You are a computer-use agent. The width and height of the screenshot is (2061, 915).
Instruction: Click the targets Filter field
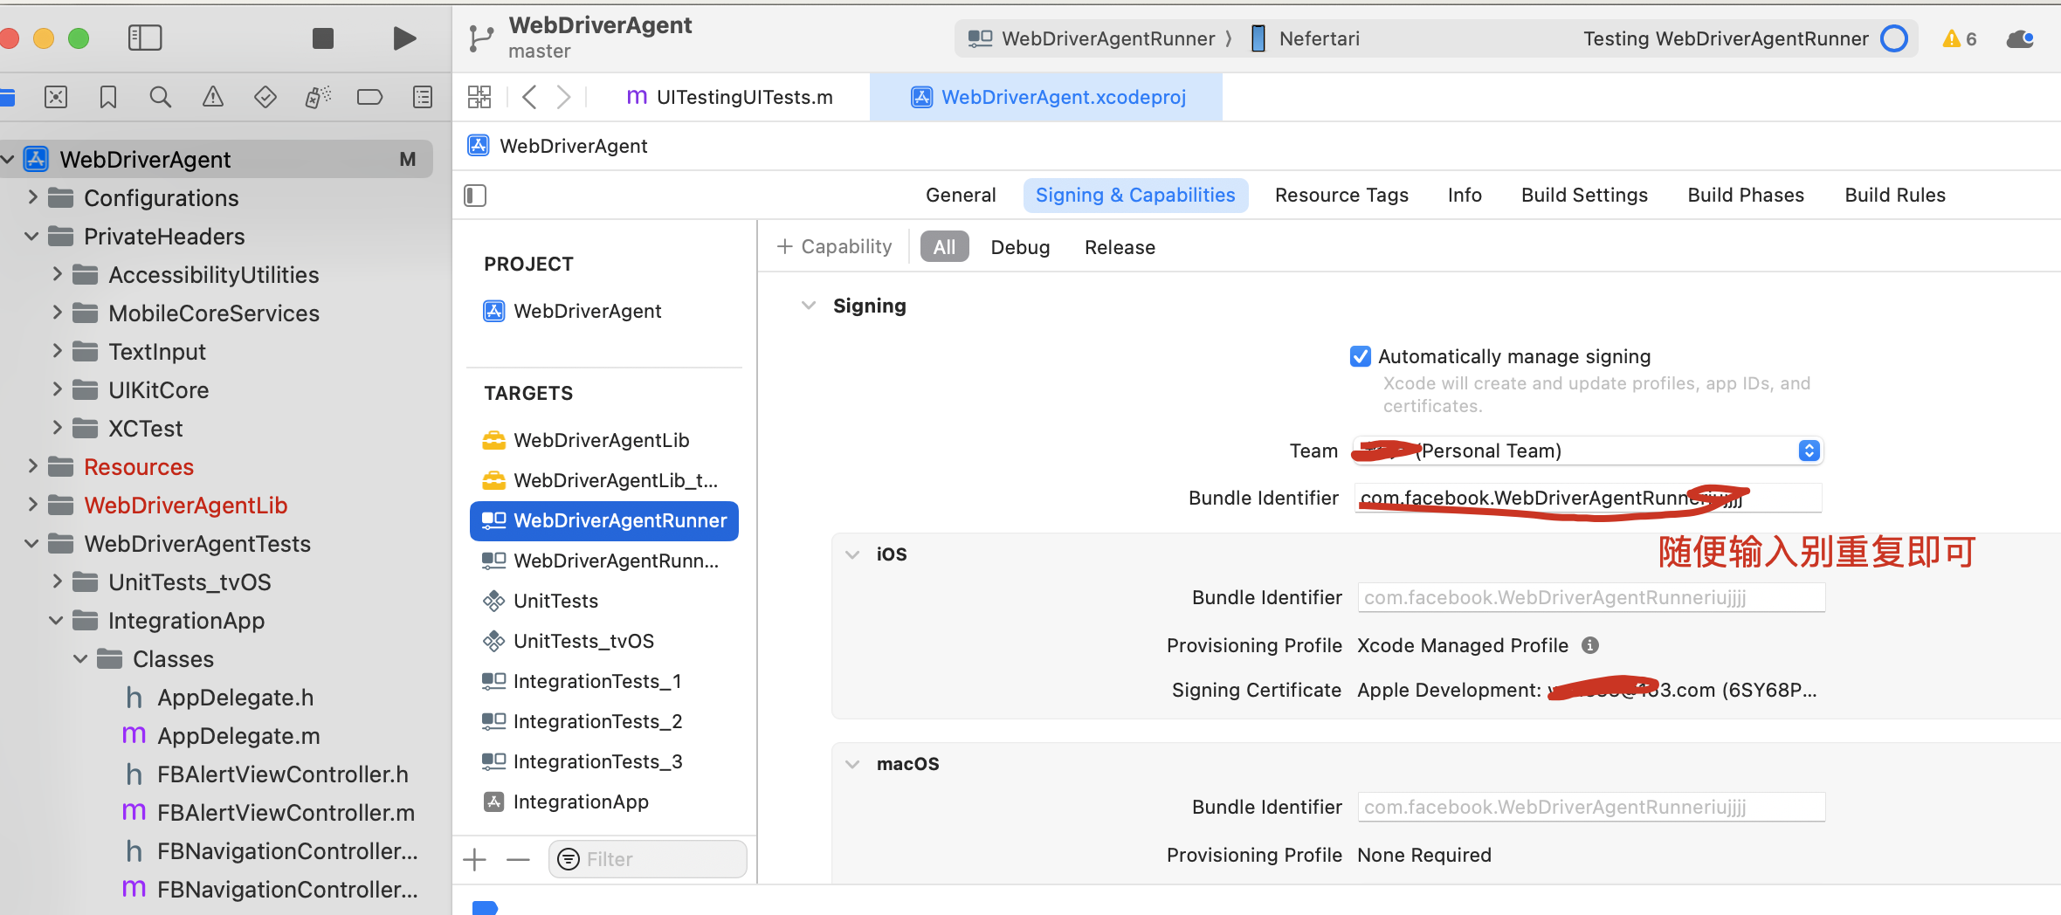647,860
